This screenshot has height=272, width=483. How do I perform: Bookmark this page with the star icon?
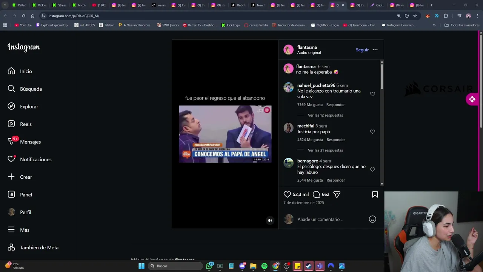(x=415, y=16)
